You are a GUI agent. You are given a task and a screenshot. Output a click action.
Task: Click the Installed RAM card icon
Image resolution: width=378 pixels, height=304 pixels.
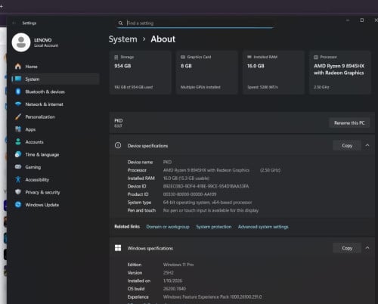tap(249, 57)
